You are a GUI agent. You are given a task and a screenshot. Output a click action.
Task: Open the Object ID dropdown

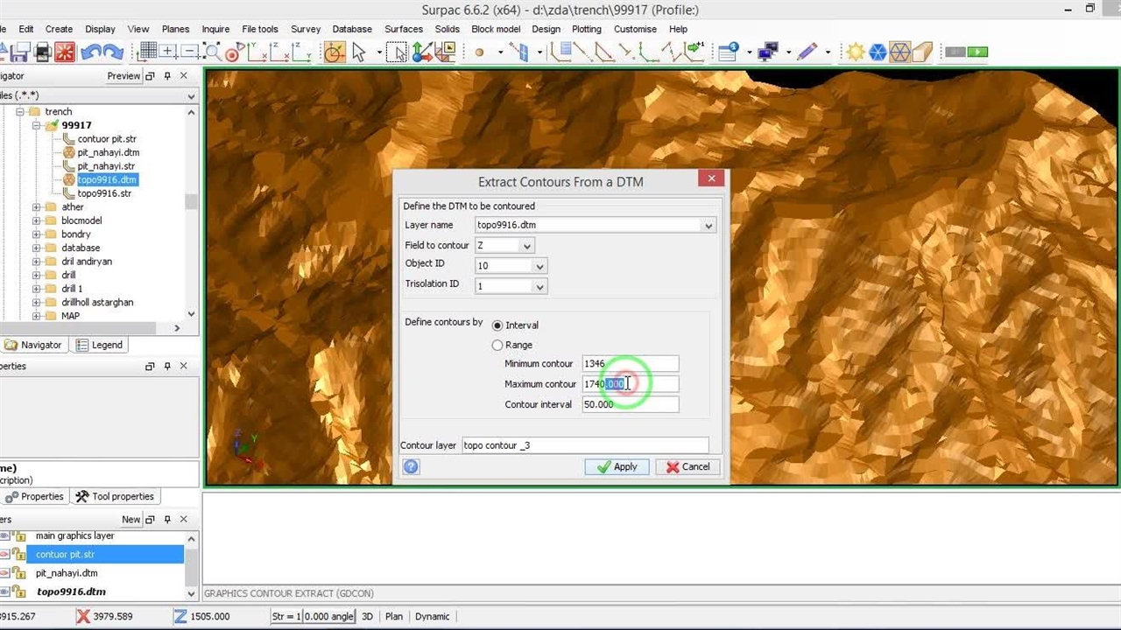[539, 266]
